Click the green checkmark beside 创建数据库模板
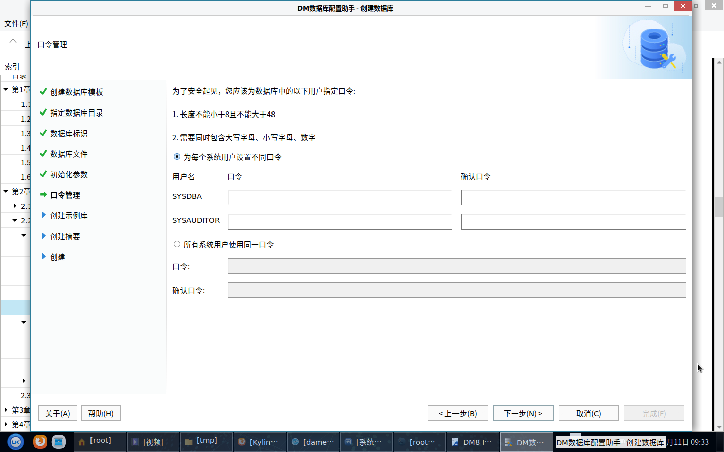The width and height of the screenshot is (724, 452). [43, 92]
